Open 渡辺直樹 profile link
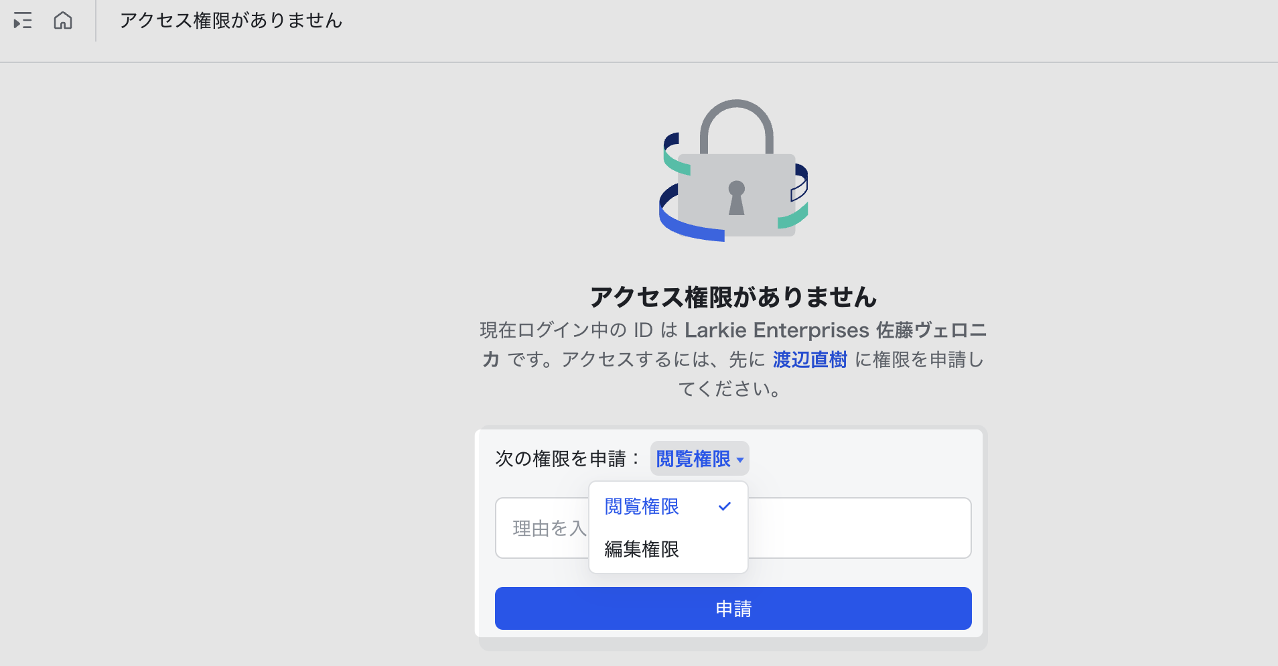This screenshot has height=666, width=1278. point(810,360)
